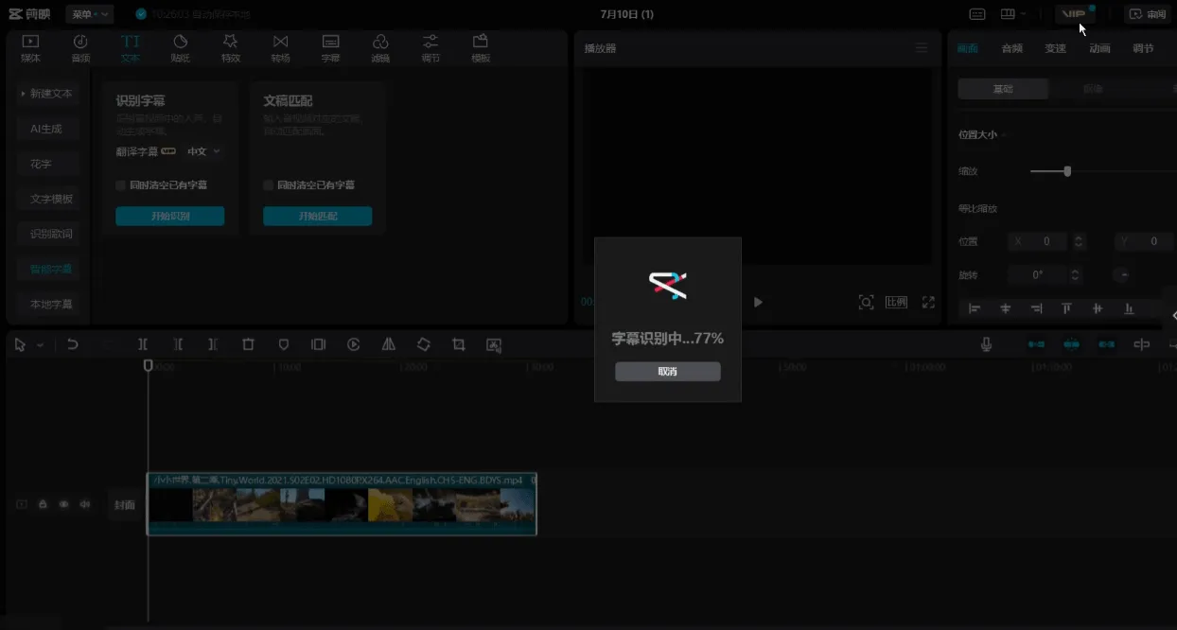
Task: Toggle the track visibility eye icon
Action: pyautogui.click(x=64, y=504)
